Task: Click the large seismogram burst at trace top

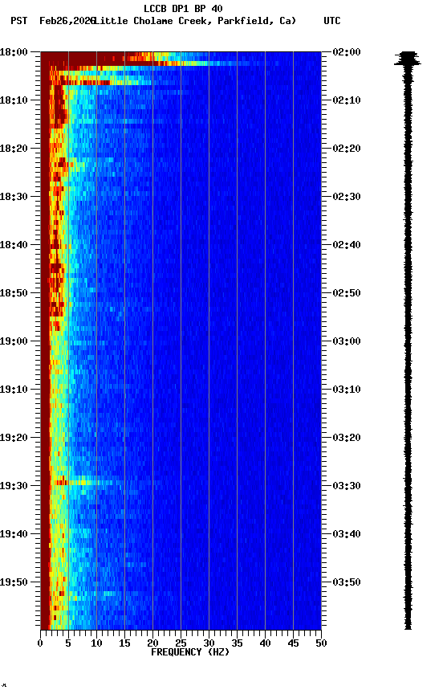Action: coord(408,59)
